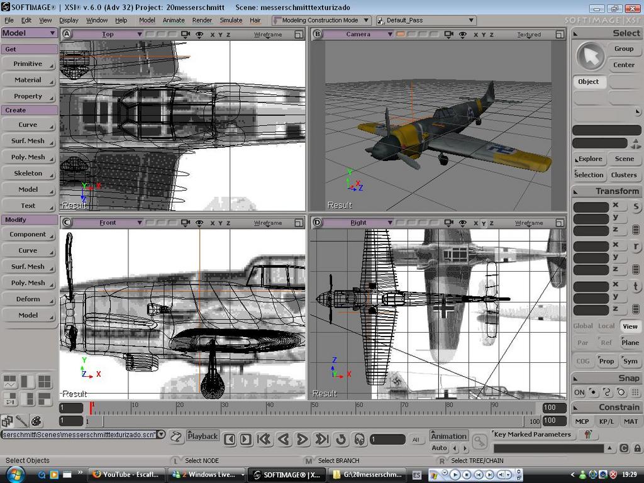Click the palette paint toolbar icon

tap(36, 421)
